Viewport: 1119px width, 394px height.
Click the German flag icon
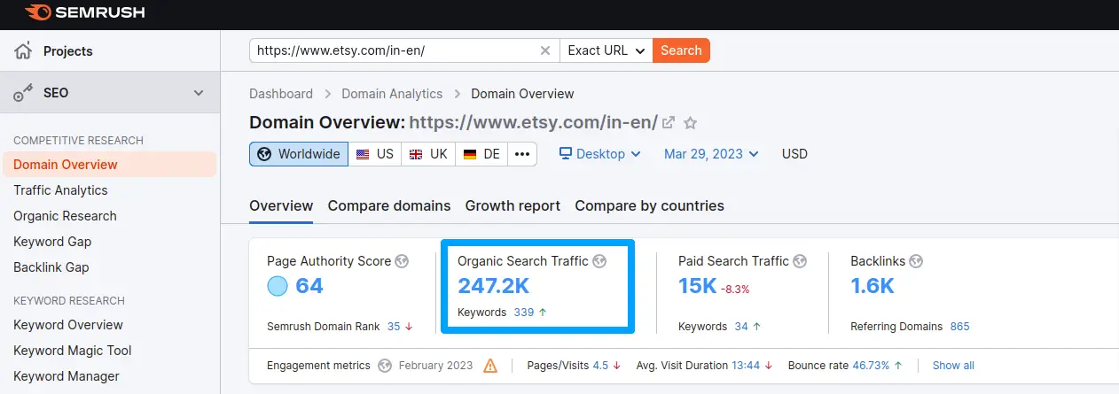click(x=470, y=154)
